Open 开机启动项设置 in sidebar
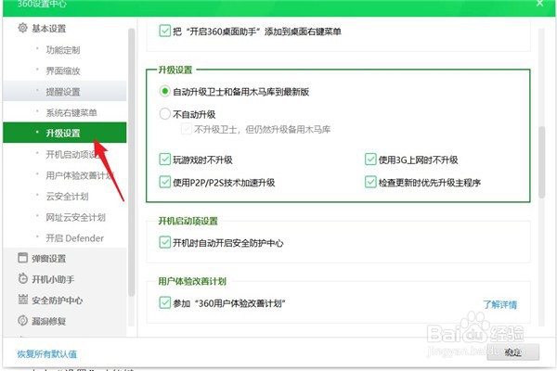557x371 pixels. tap(65, 155)
